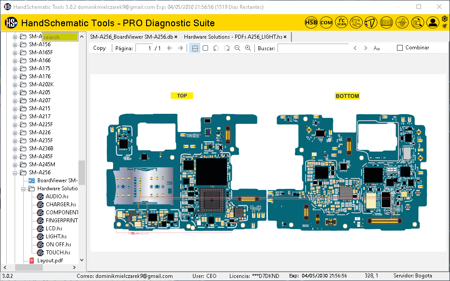Toggle match case Aa option
Viewport: 450px width, 281px height.
(376, 48)
